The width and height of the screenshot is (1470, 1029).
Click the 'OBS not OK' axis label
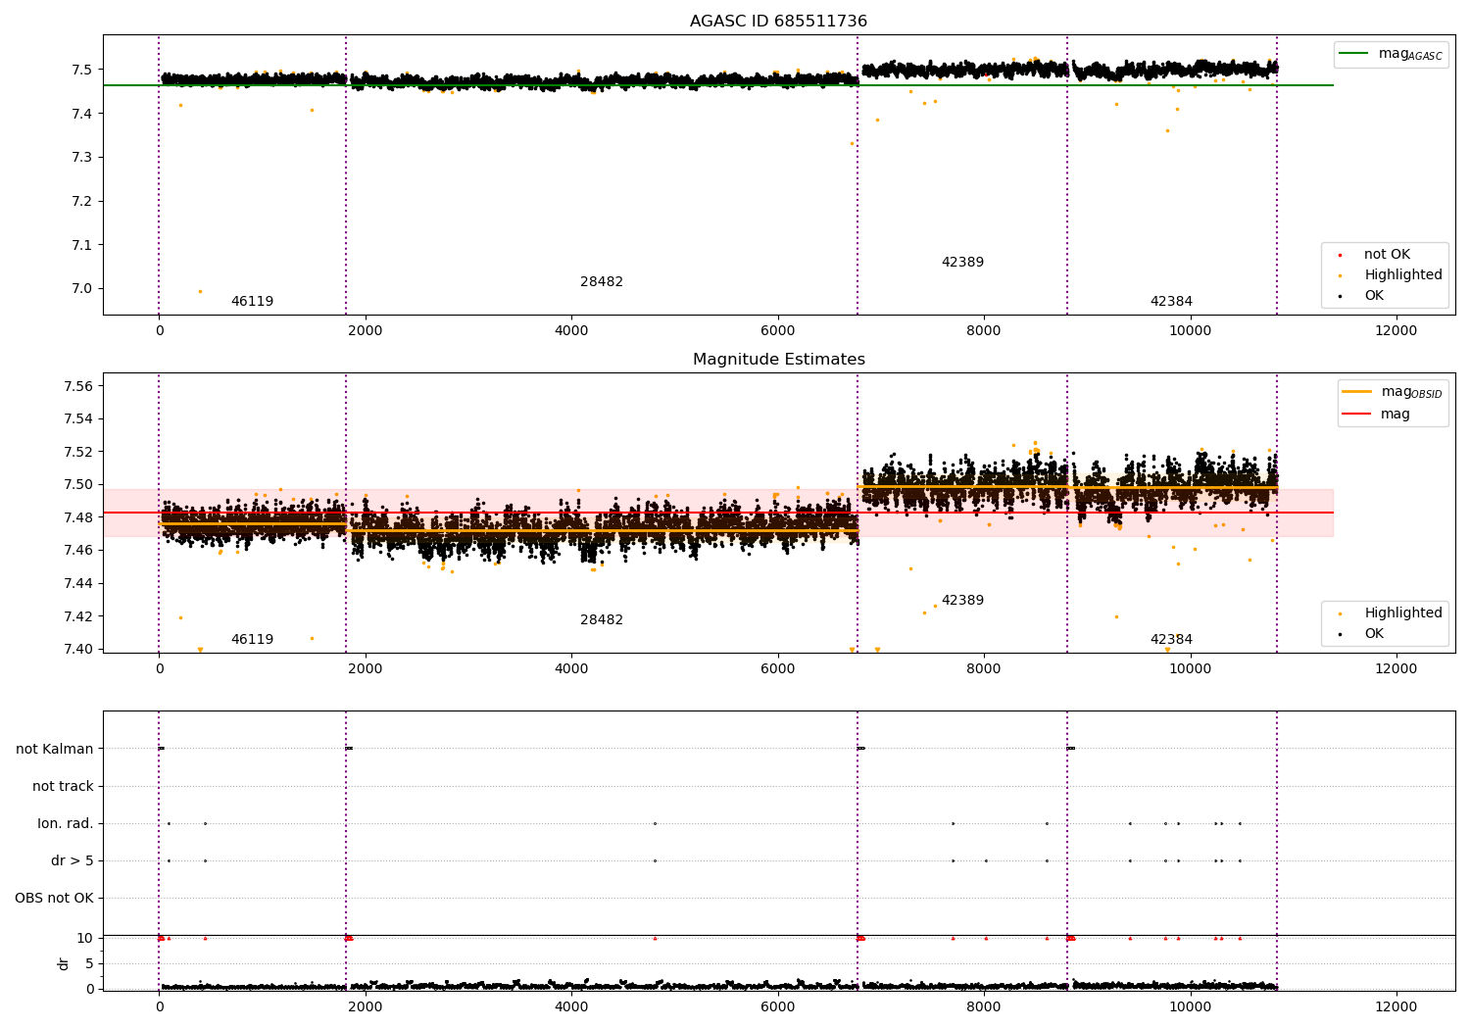pos(54,899)
